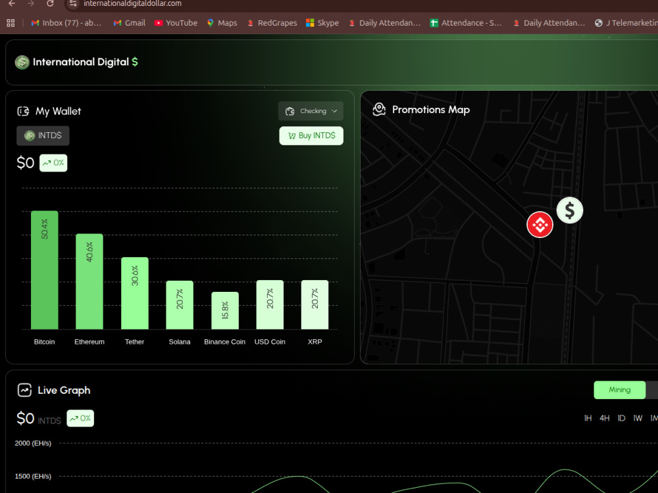Click the Bitcoin axis label
This screenshot has height=493, width=658.
pos(45,342)
